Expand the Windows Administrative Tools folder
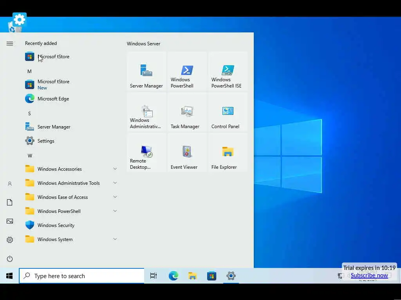This screenshot has height=300, width=401. tap(72, 183)
